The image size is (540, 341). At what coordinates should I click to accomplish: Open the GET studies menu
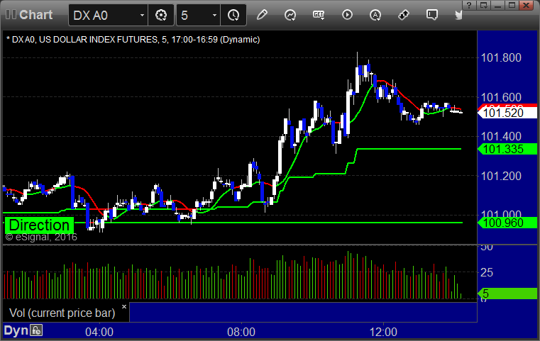[x=319, y=15]
